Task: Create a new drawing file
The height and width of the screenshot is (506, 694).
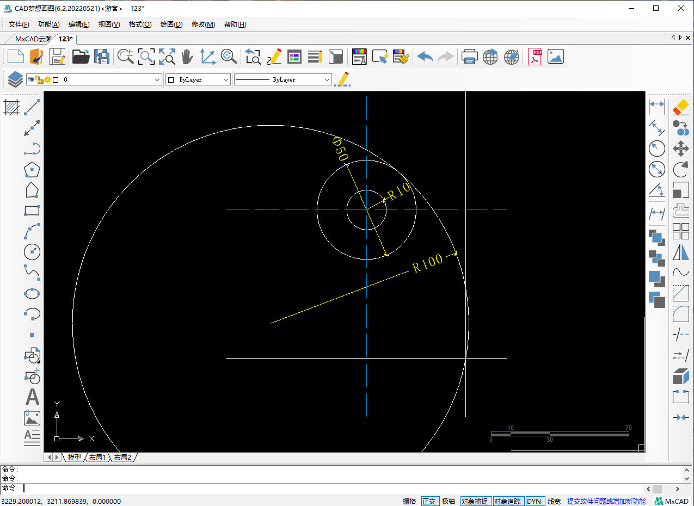Action: (15, 57)
